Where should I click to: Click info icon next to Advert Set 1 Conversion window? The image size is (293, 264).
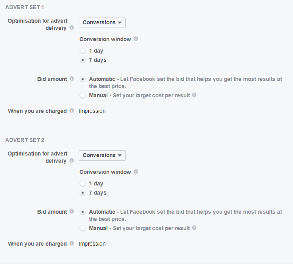(x=136, y=39)
